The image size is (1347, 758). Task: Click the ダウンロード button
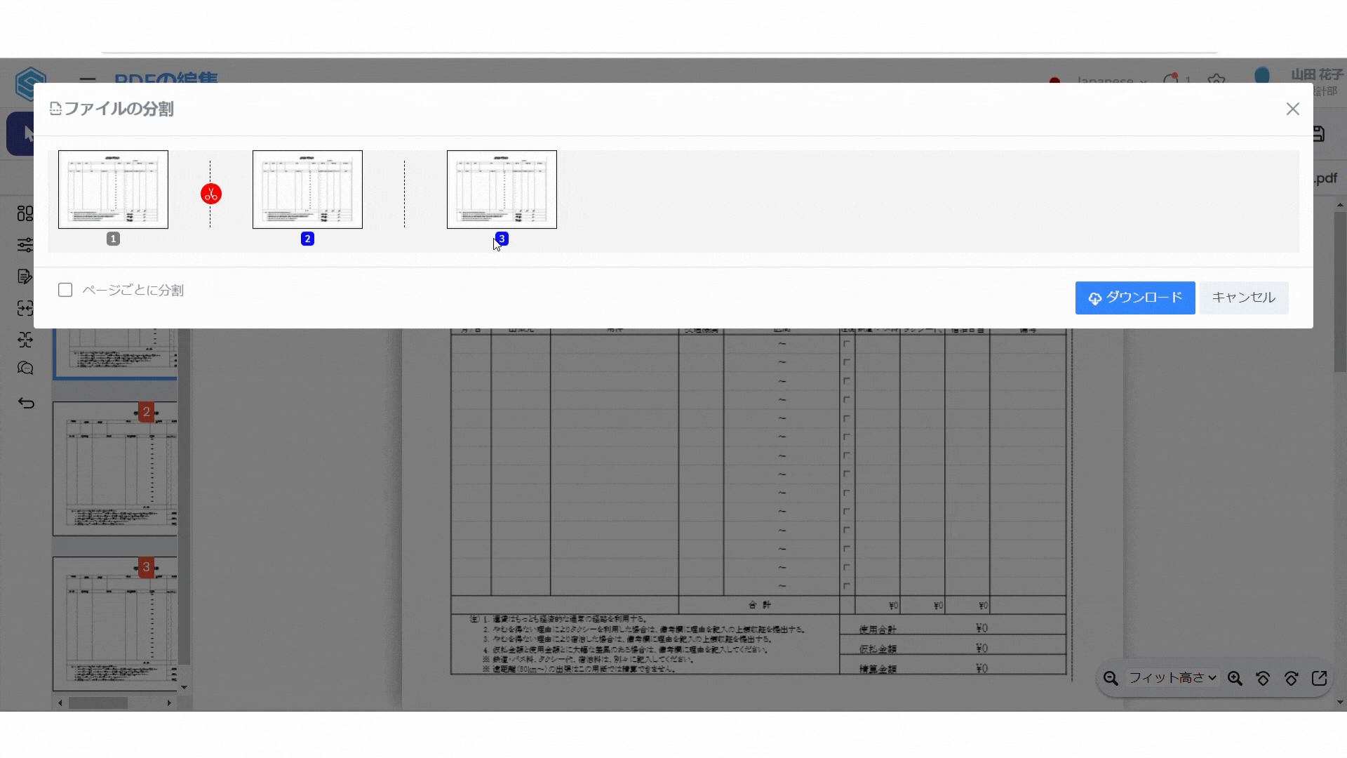coord(1134,298)
